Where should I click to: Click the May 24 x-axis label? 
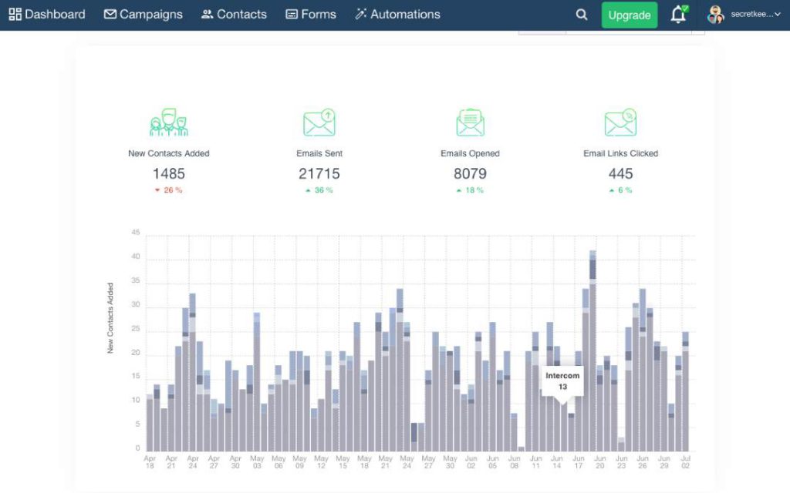(407, 462)
